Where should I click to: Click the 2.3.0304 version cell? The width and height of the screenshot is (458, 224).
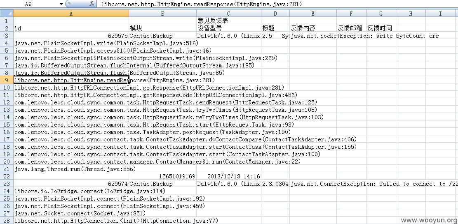pos(275,184)
